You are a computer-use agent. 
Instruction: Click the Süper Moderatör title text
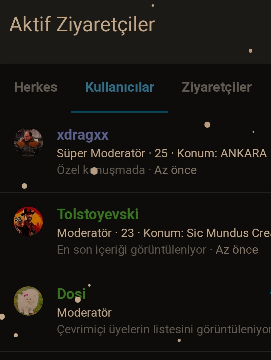[x=101, y=153]
